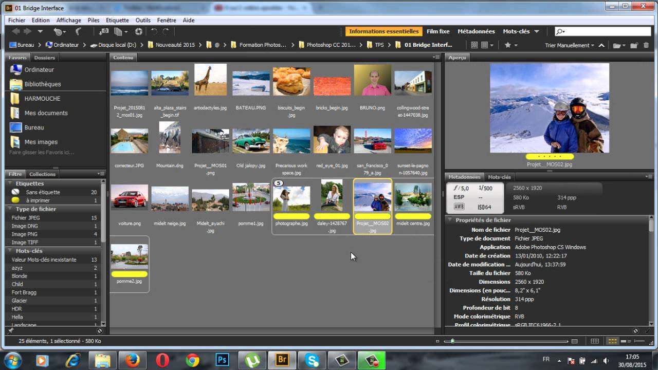Viewport: 658px width, 370px height.
Task: Open the Etiquette menu
Action: tap(117, 21)
